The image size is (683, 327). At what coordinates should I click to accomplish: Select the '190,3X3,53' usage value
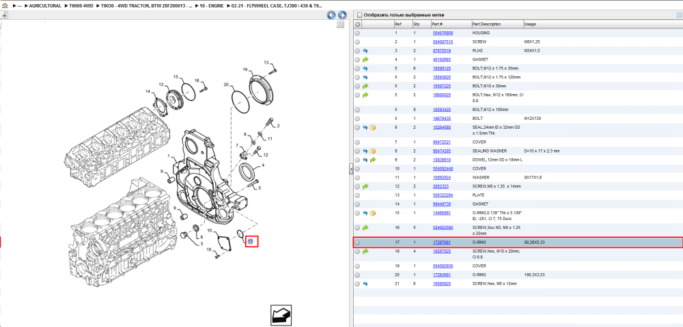point(533,275)
